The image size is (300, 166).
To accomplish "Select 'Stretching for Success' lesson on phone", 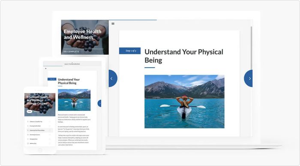I will pyautogui.click(x=40, y=135).
